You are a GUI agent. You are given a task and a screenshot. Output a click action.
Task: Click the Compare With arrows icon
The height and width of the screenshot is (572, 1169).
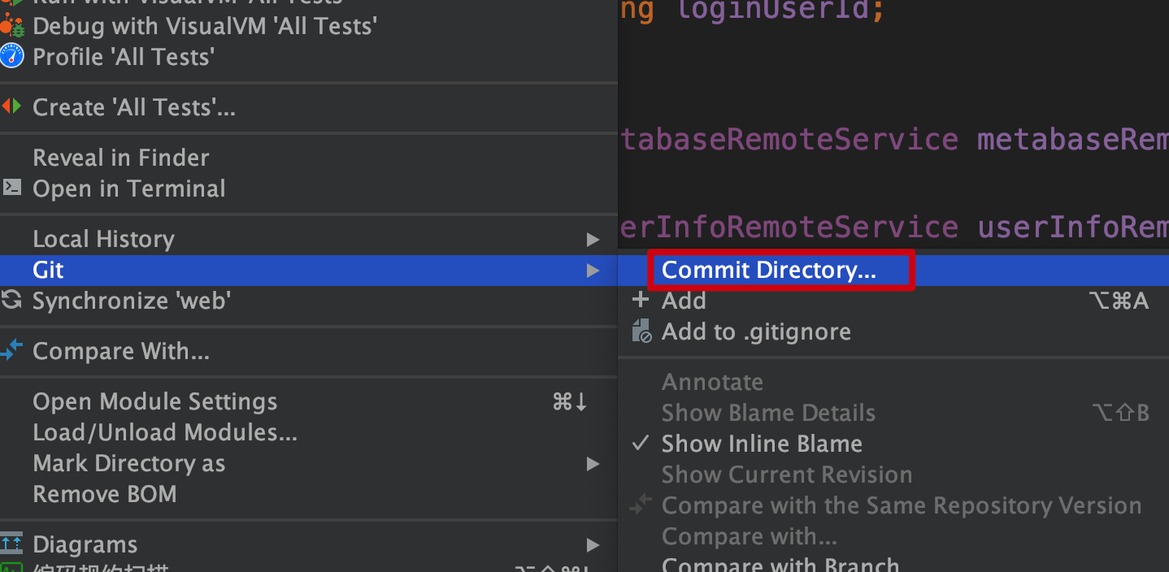point(11,350)
